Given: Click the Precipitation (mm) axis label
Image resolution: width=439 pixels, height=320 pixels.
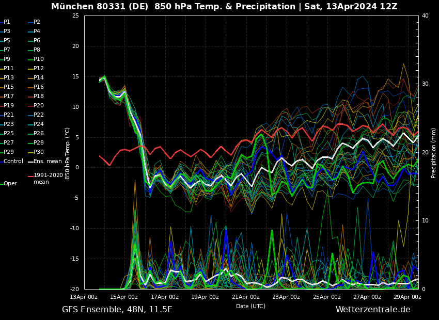Looking at the screenshot, I should click(434, 153).
